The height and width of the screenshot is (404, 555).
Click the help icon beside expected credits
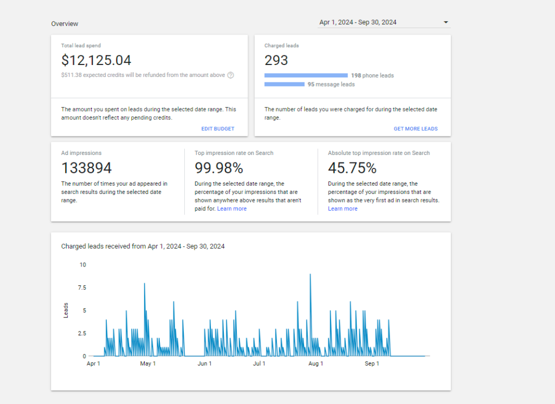tap(230, 75)
